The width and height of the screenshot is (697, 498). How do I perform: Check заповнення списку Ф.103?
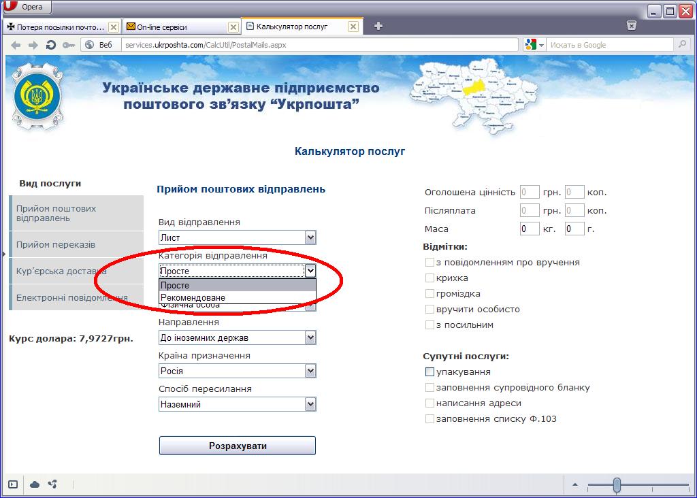tap(429, 418)
